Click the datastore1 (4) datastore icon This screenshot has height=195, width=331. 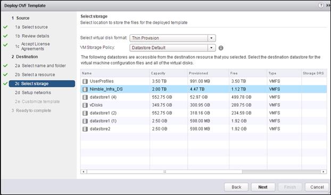(x=85, y=97)
